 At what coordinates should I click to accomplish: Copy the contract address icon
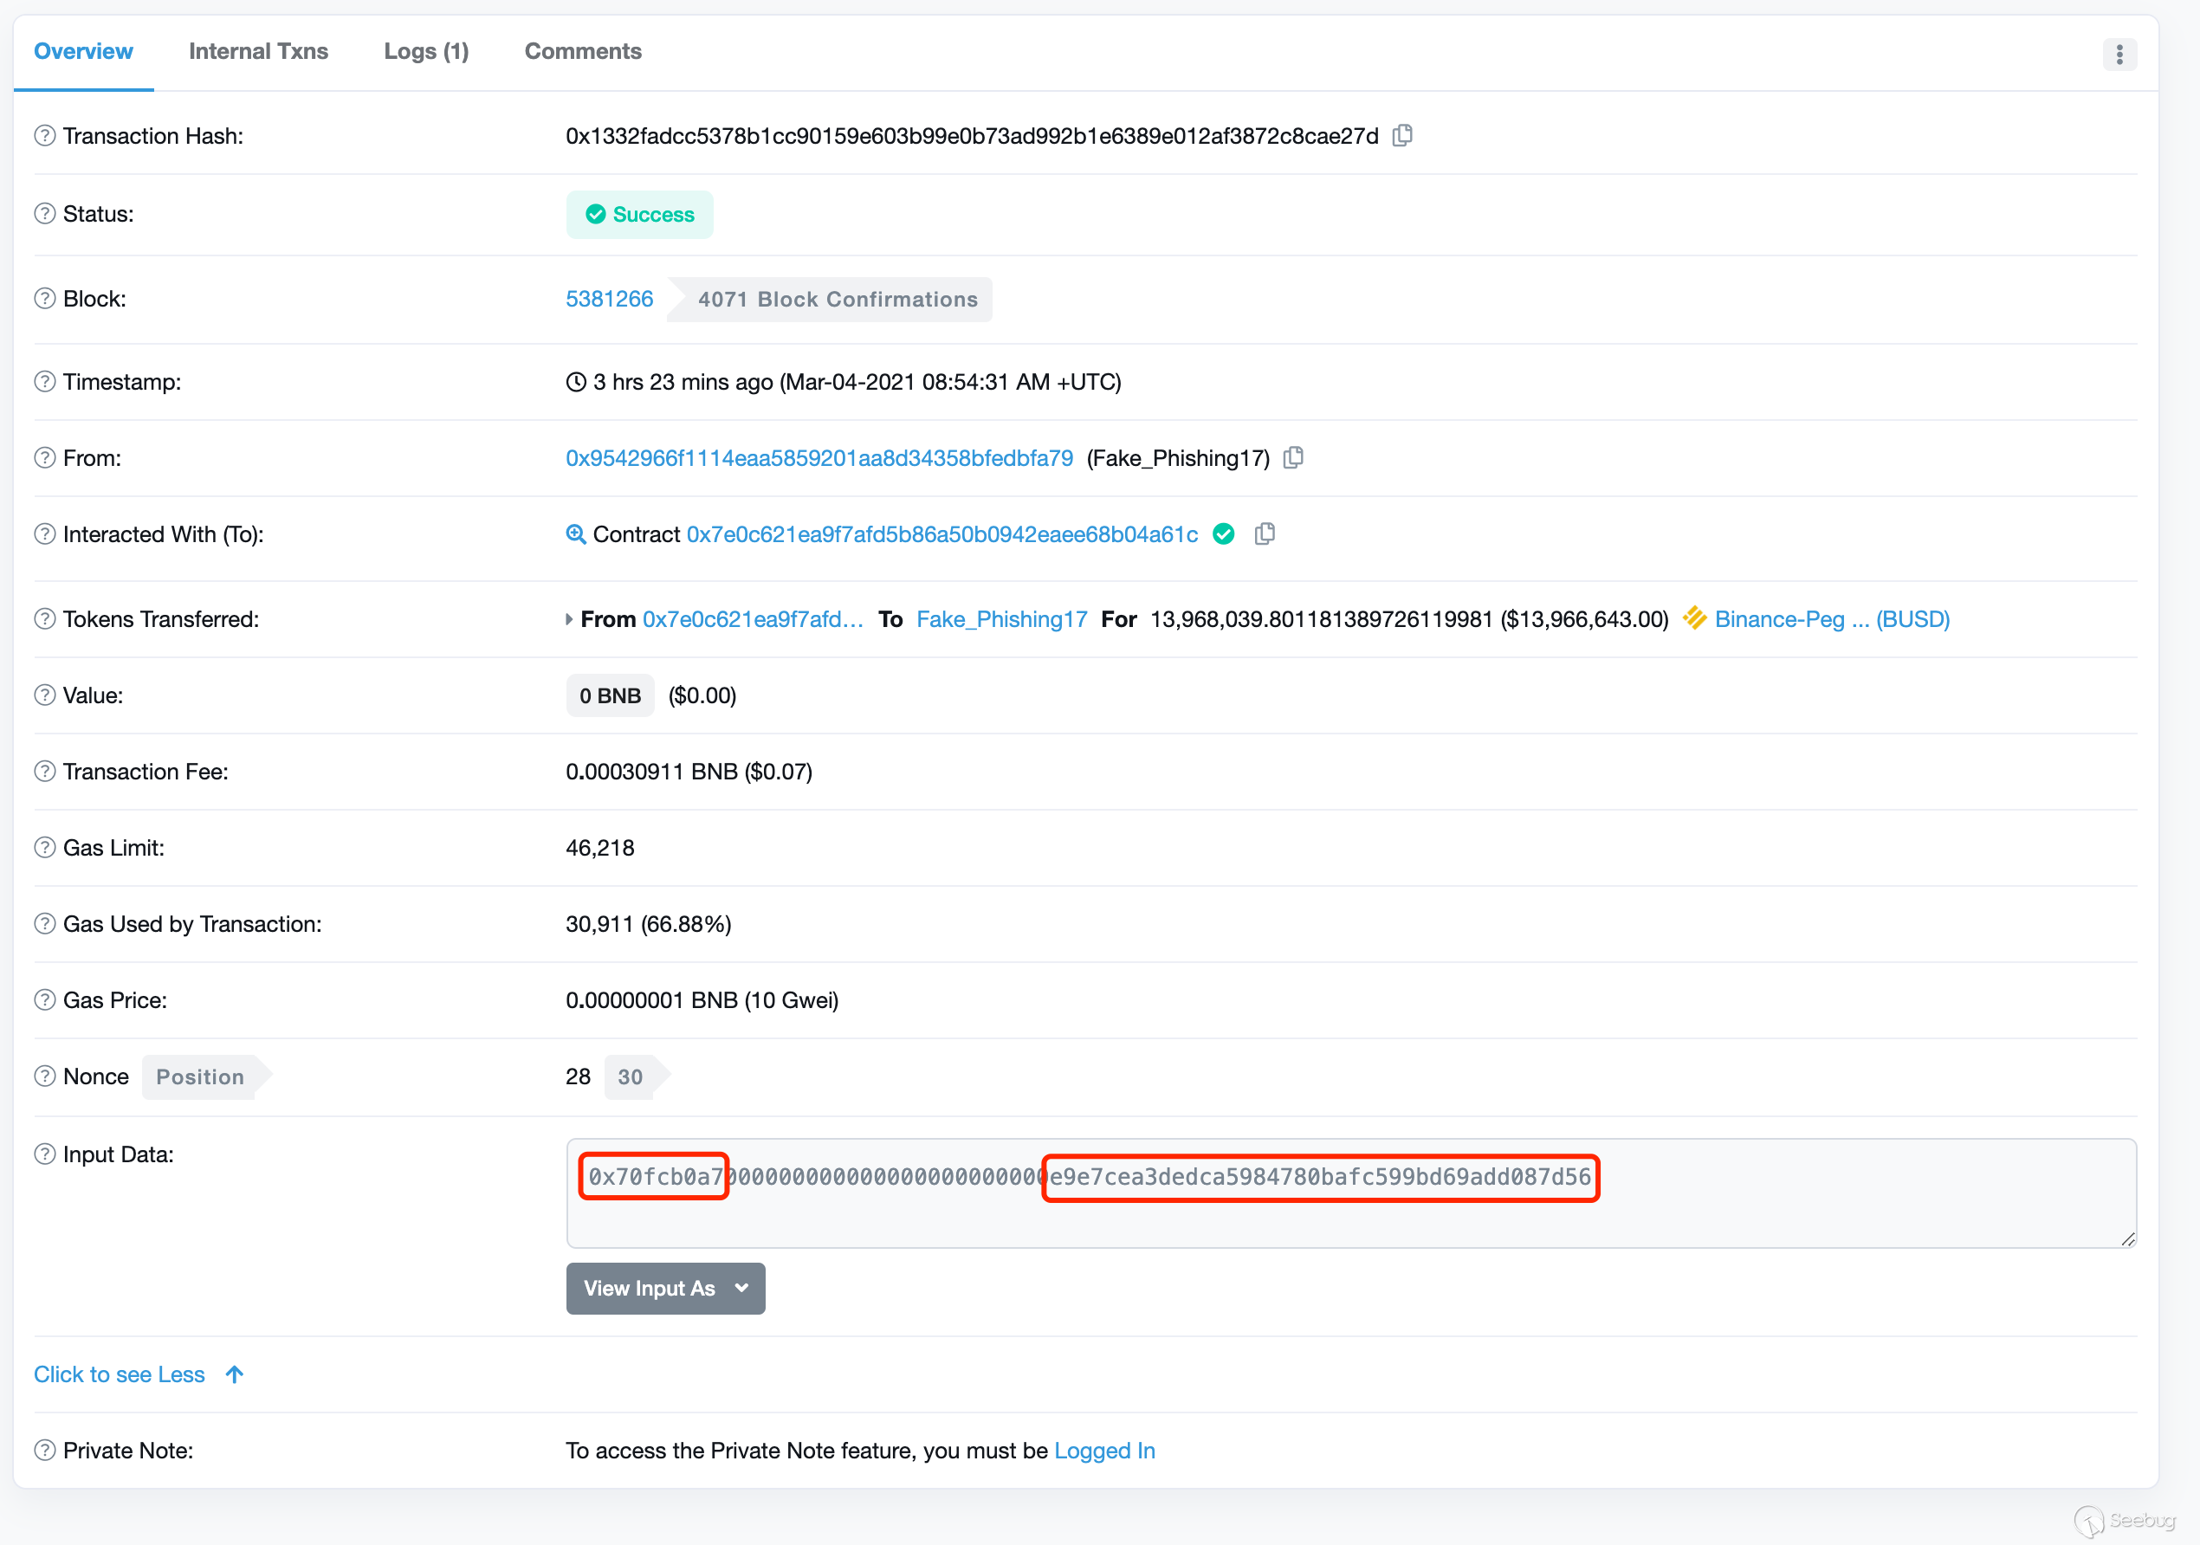(1265, 533)
